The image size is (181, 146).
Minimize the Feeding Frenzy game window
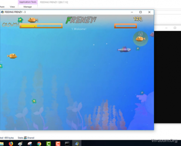pos(132,12)
